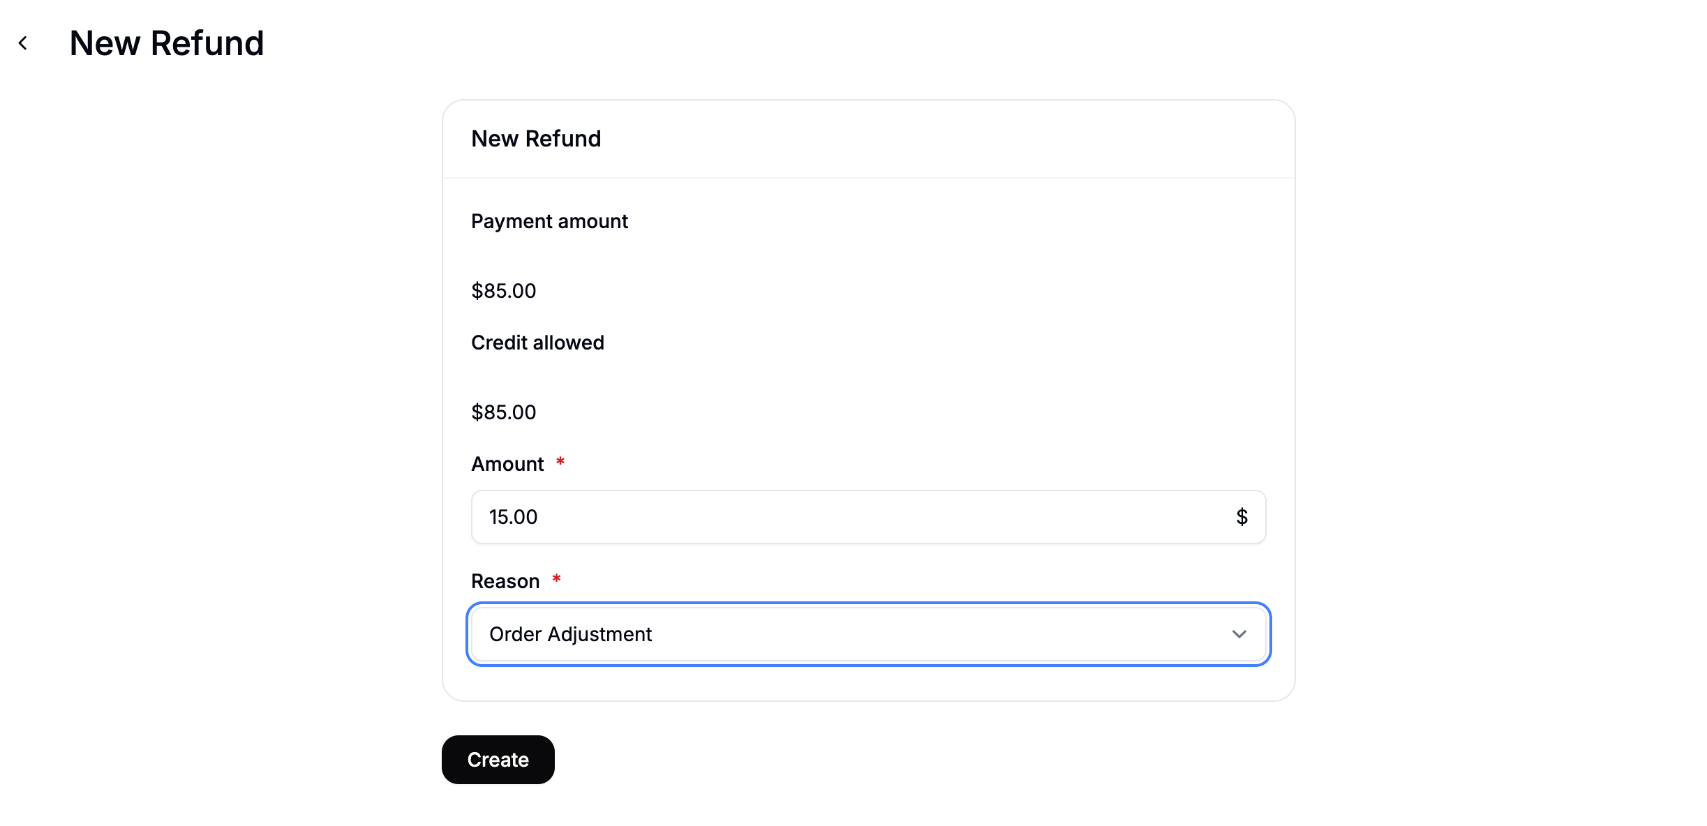Click the Create button
1707x826 pixels.
[498, 759]
